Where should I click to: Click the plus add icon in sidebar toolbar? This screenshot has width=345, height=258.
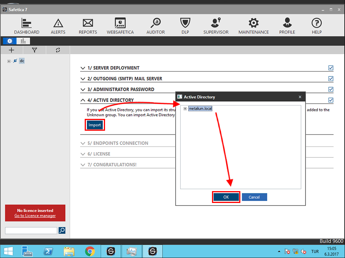pos(11,50)
